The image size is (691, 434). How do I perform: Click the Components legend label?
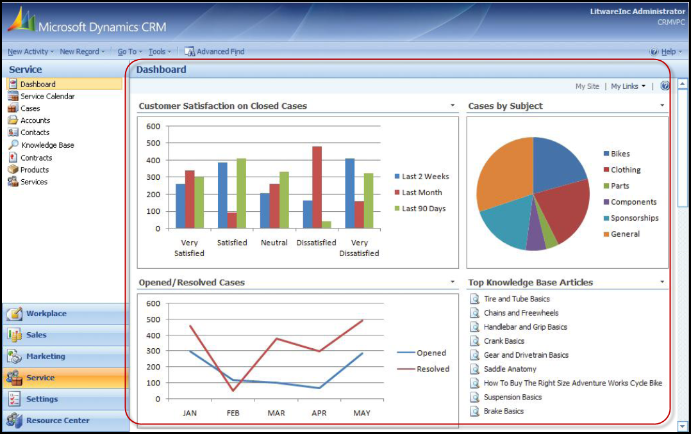(x=634, y=202)
